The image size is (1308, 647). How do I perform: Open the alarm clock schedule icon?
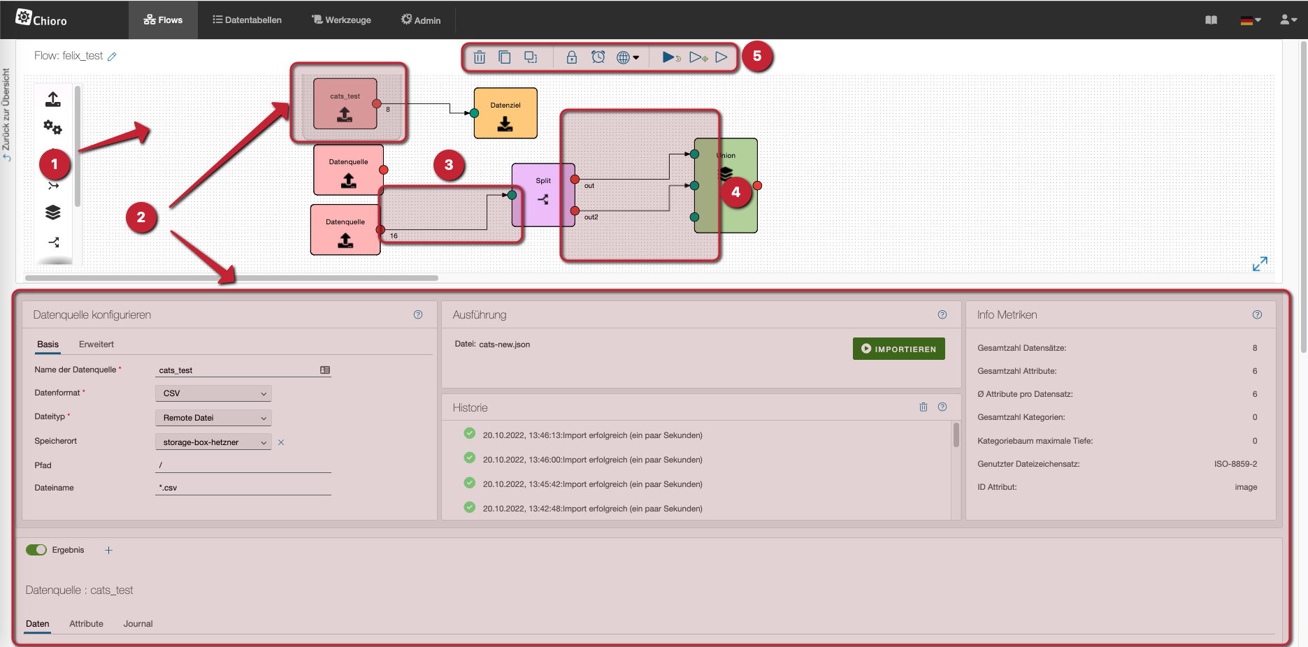(x=598, y=57)
